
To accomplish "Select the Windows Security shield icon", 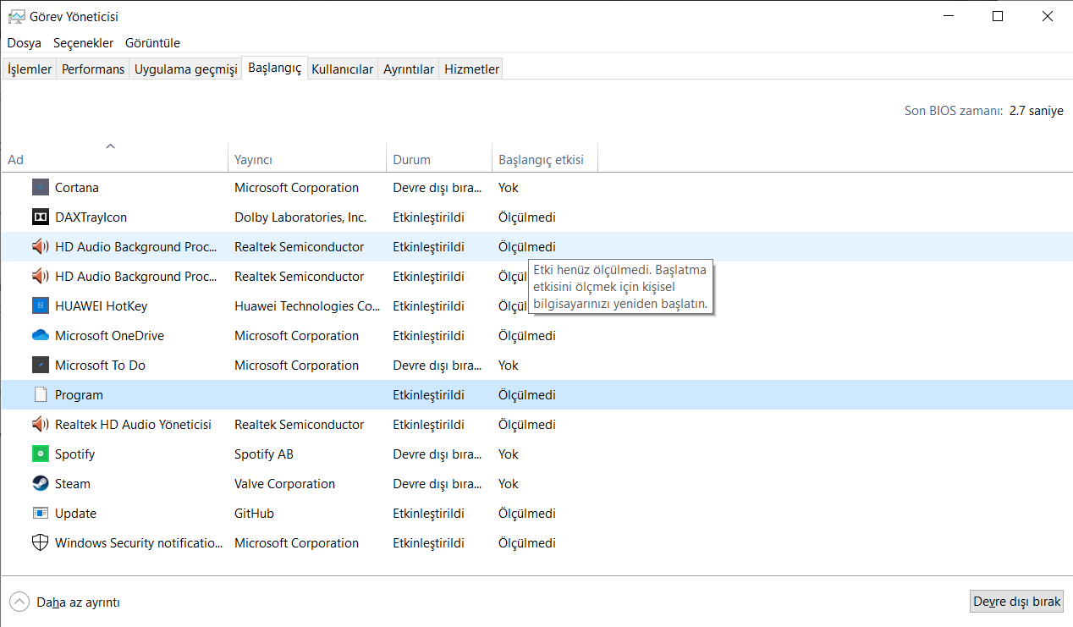I will (41, 543).
